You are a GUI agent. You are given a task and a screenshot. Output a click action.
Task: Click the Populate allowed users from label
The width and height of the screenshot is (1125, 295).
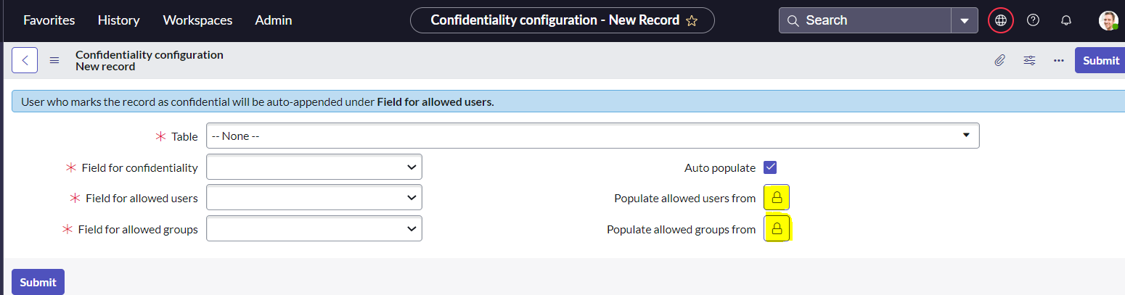coord(684,198)
